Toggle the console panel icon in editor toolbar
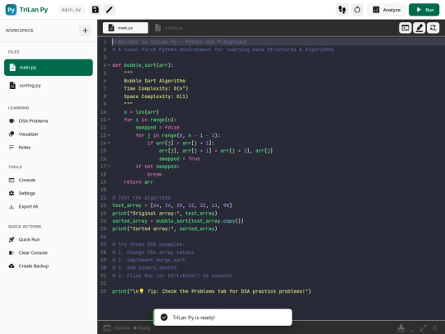The height and width of the screenshot is (334, 445). (x=405, y=28)
